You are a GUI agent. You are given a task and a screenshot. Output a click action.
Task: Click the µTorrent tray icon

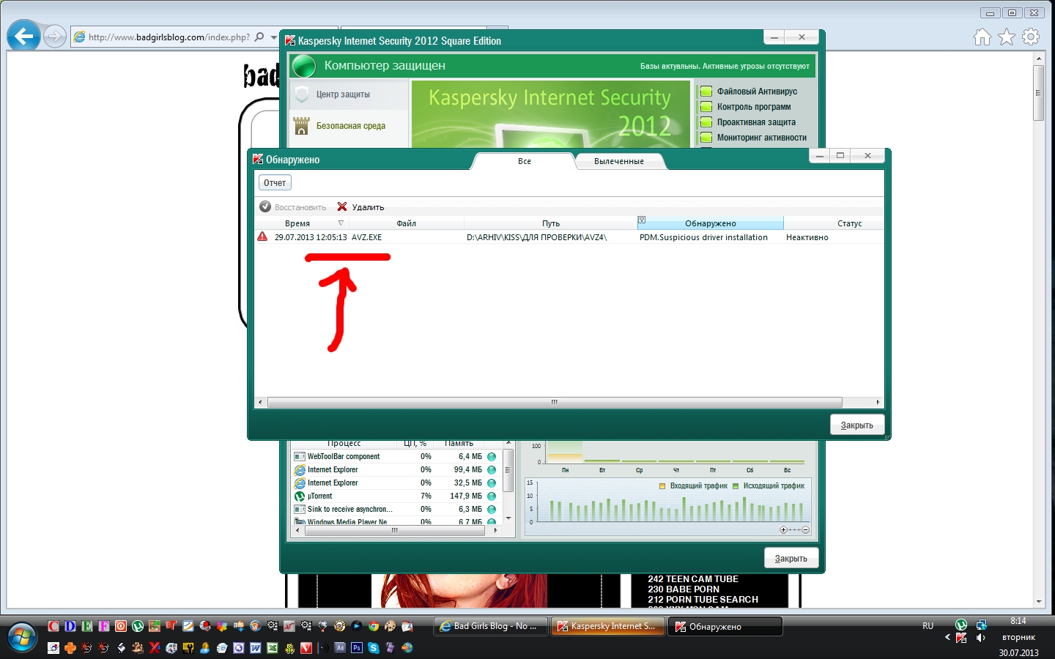[961, 625]
